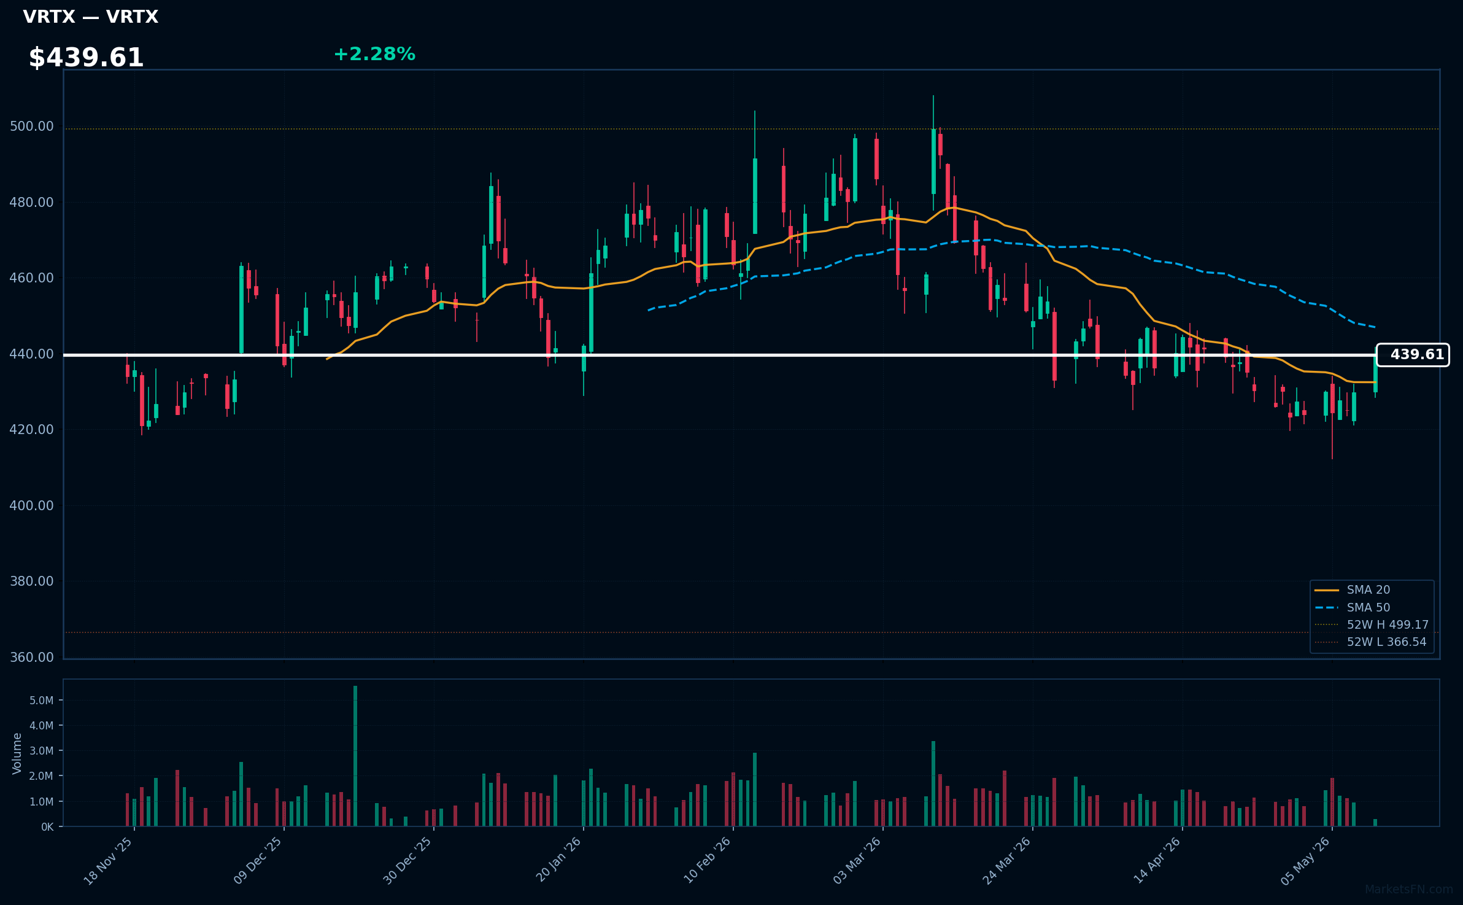The image size is (1463, 905).
Task: Click the 20 Jan '26 date label
Action: click(x=558, y=860)
